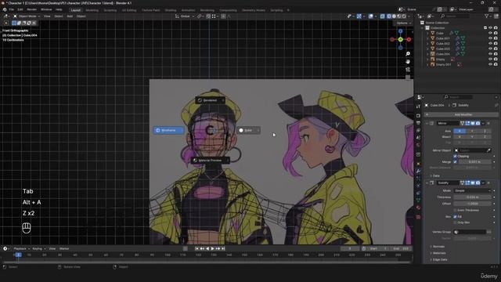This screenshot has width=501, height=282.
Task: Choose Solid in shading pie menu
Action: coord(248,131)
